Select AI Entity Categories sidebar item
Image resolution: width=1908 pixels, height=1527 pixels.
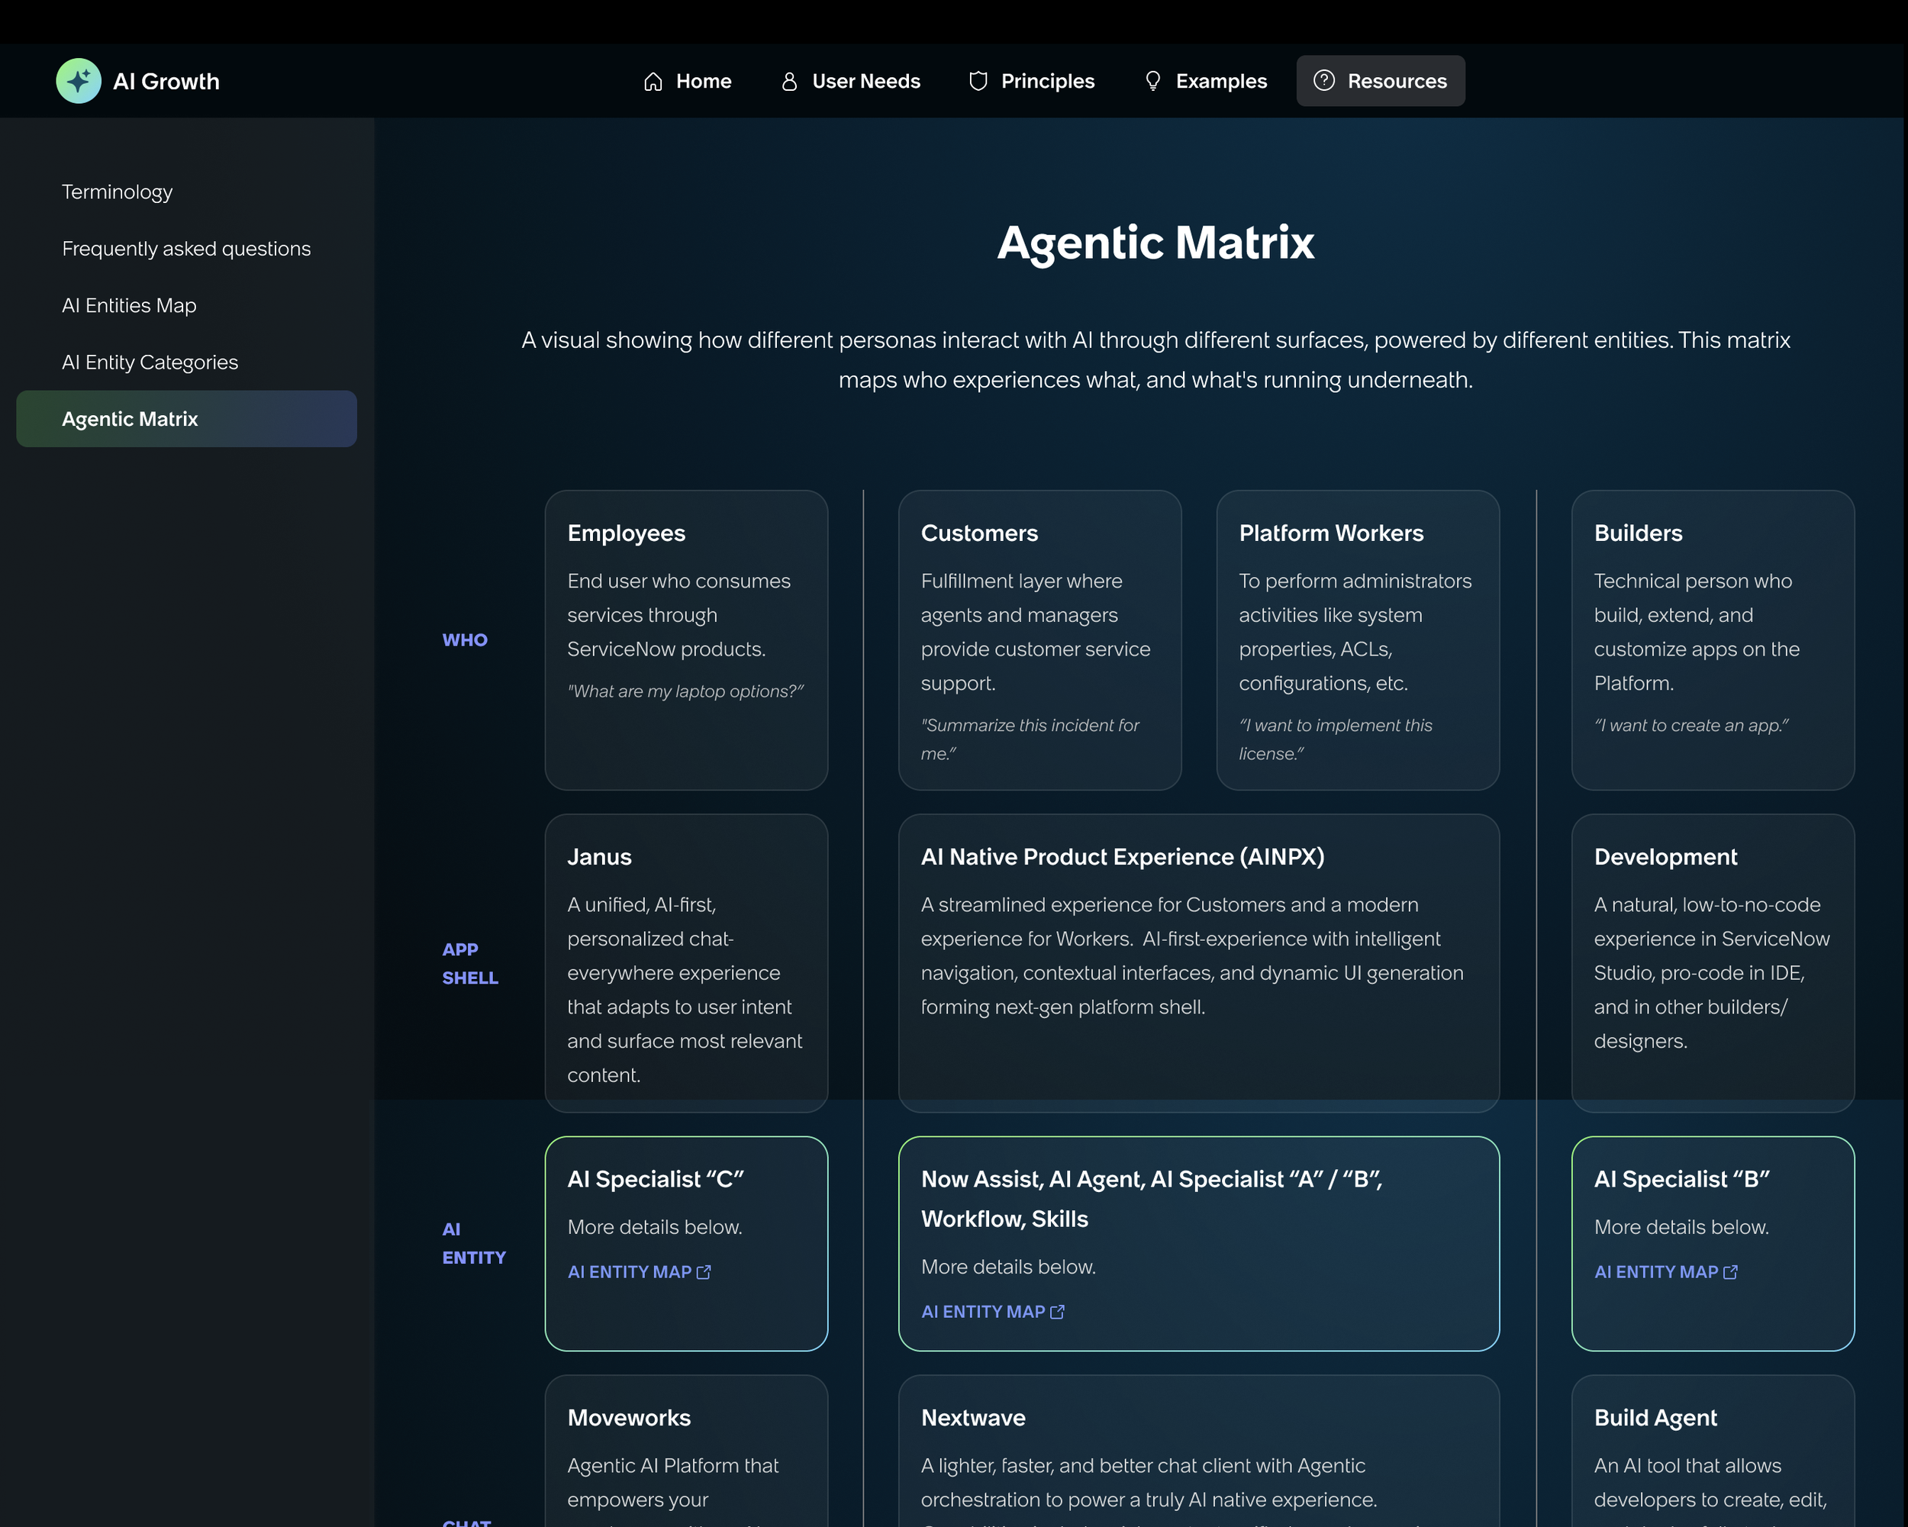(x=150, y=362)
